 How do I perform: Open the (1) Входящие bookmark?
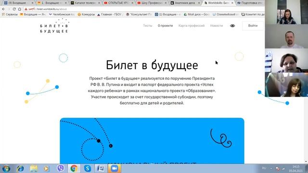168,14
